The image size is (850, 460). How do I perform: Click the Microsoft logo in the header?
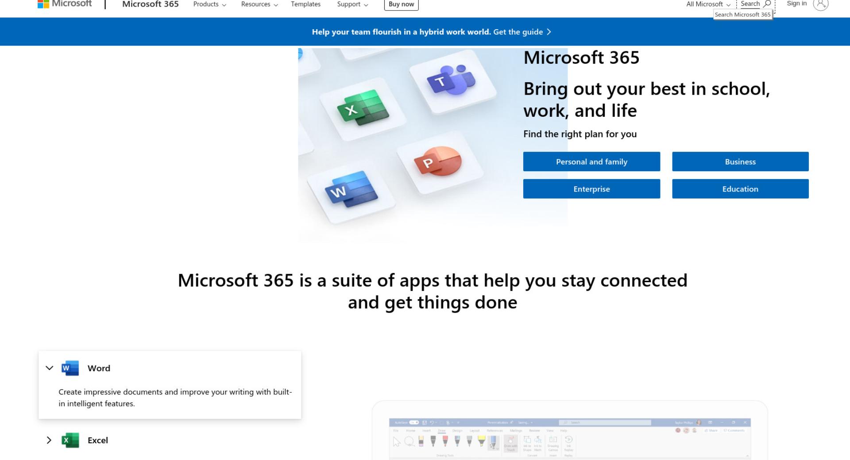[x=65, y=4]
